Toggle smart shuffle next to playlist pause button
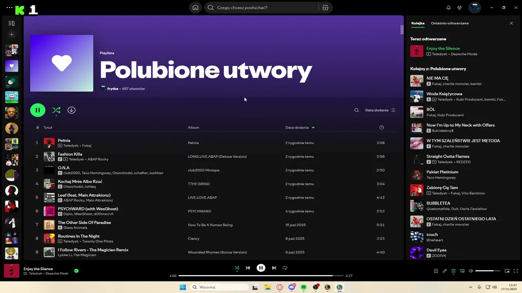The height and width of the screenshot is (293, 522). tap(56, 110)
